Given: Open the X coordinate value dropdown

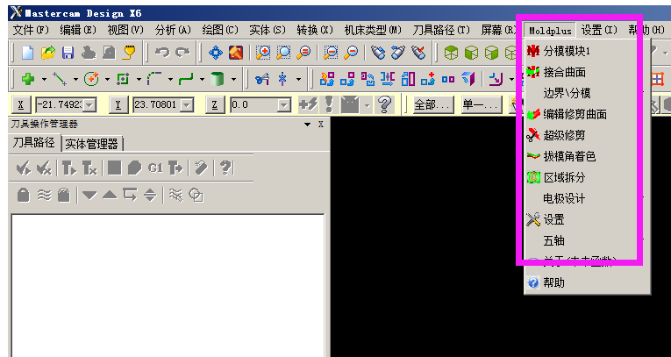Looking at the screenshot, I should click(x=89, y=104).
